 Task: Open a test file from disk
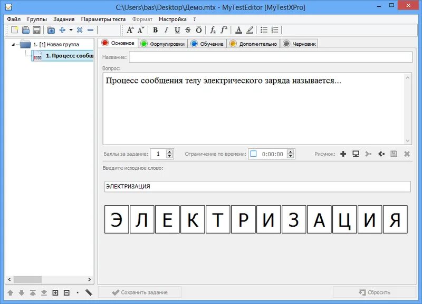point(25,30)
